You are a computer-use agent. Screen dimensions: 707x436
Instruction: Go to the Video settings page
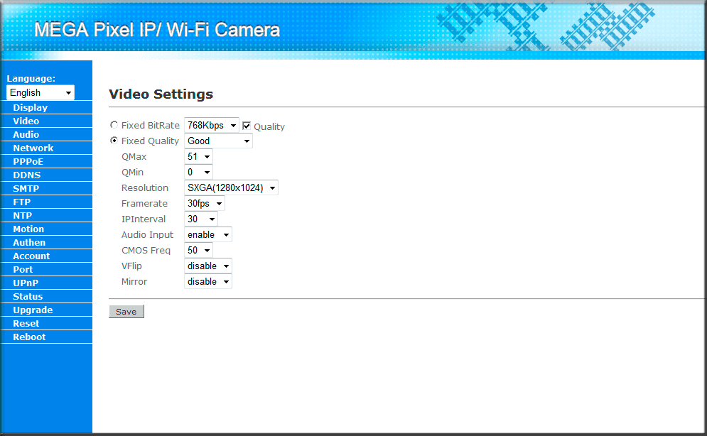[46, 121]
